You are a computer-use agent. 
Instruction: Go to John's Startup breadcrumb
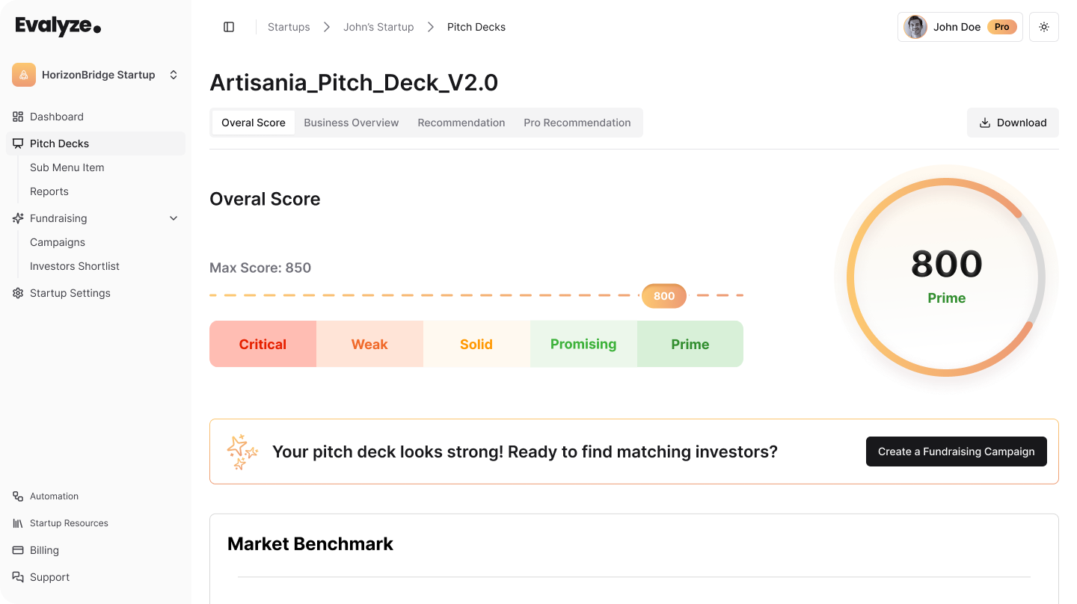tap(378, 27)
